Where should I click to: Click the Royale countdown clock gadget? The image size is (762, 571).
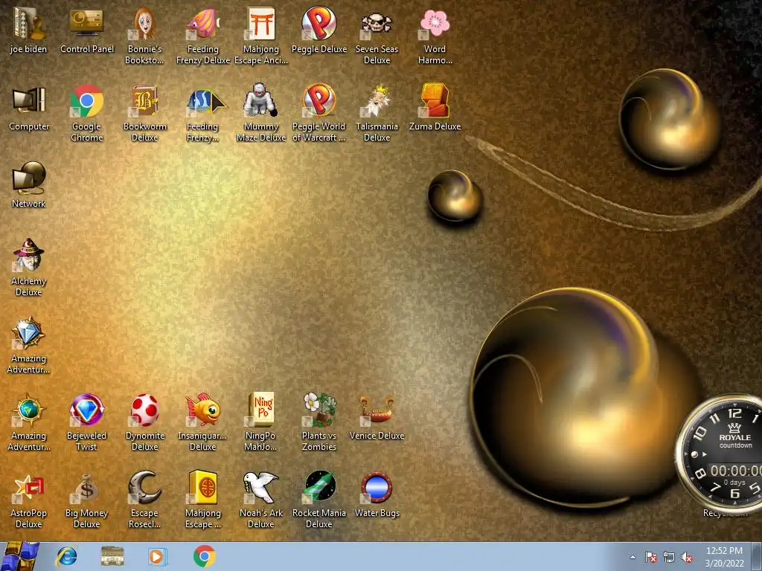pyautogui.click(x=720, y=454)
